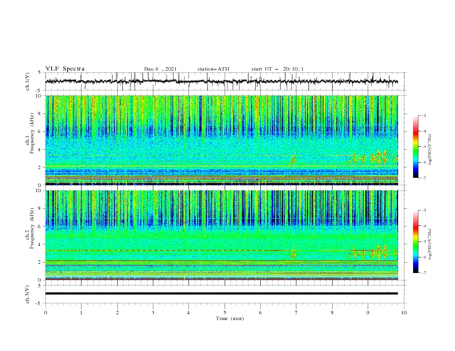Click the ch.2 spectrogram burst near 7 minutes

click(x=294, y=255)
